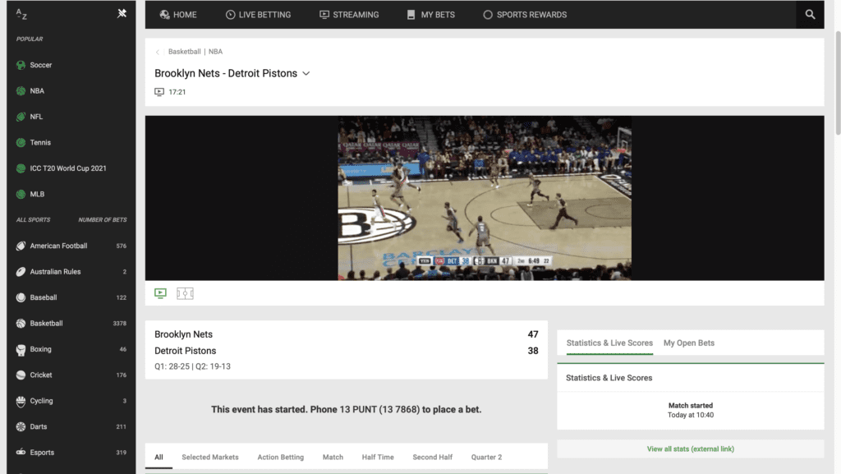The width and height of the screenshot is (841, 474).
Task: Click the page vertical scrollbar
Action: (836, 82)
